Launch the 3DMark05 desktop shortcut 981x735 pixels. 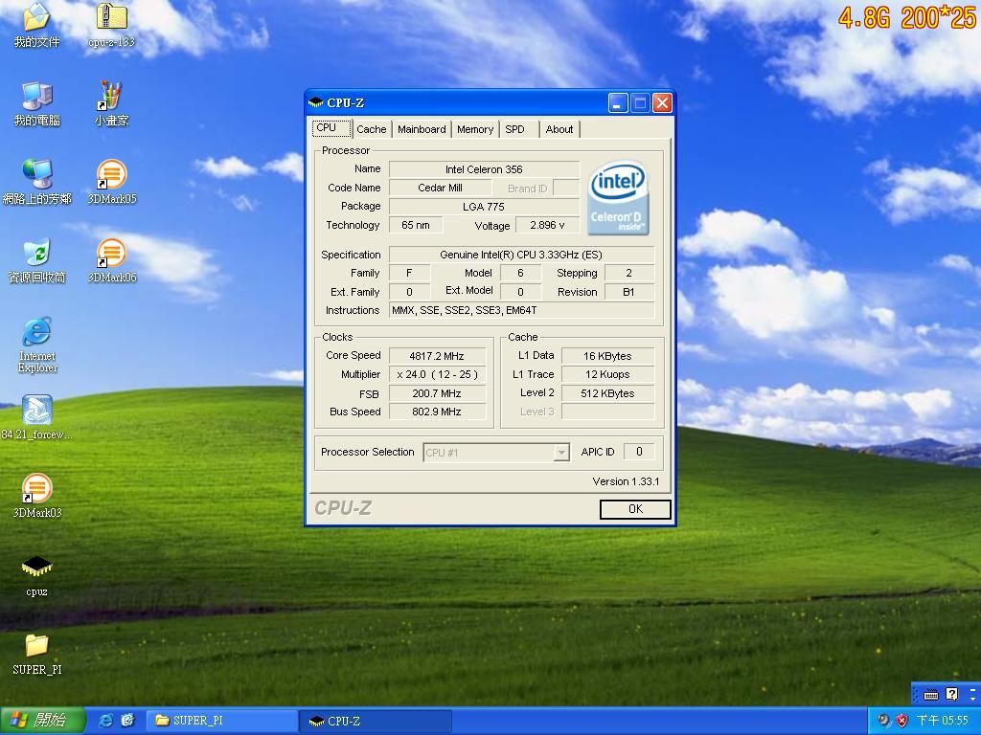click(112, 174)
